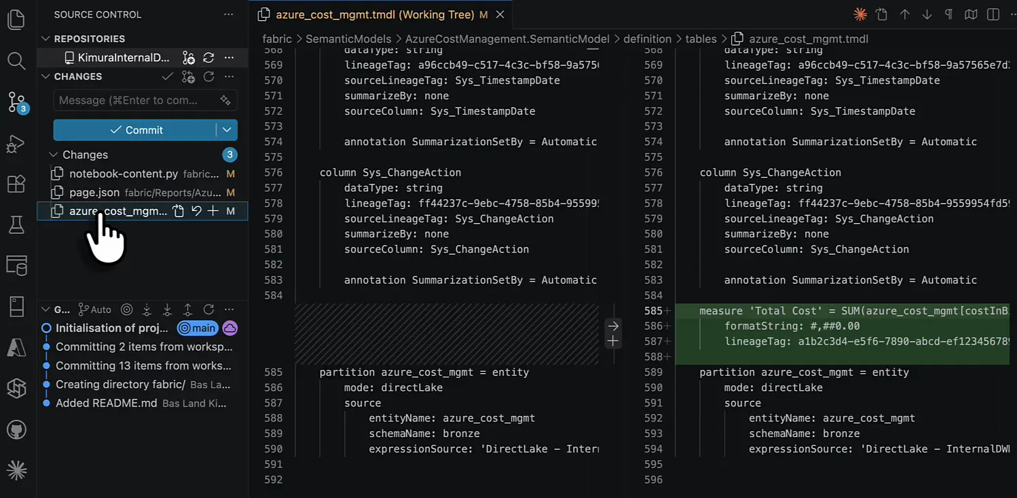This screenshot has width=1017, height=498.
Task: Click the checkmark commit icon in Changes header
Action: coord(168,77)
